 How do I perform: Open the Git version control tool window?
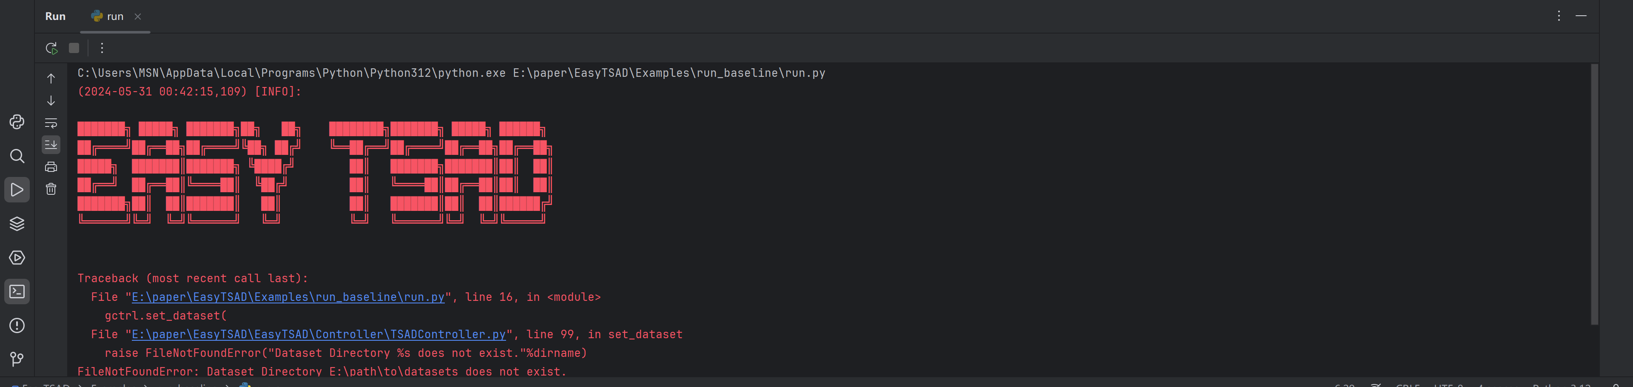pos(17,359)
